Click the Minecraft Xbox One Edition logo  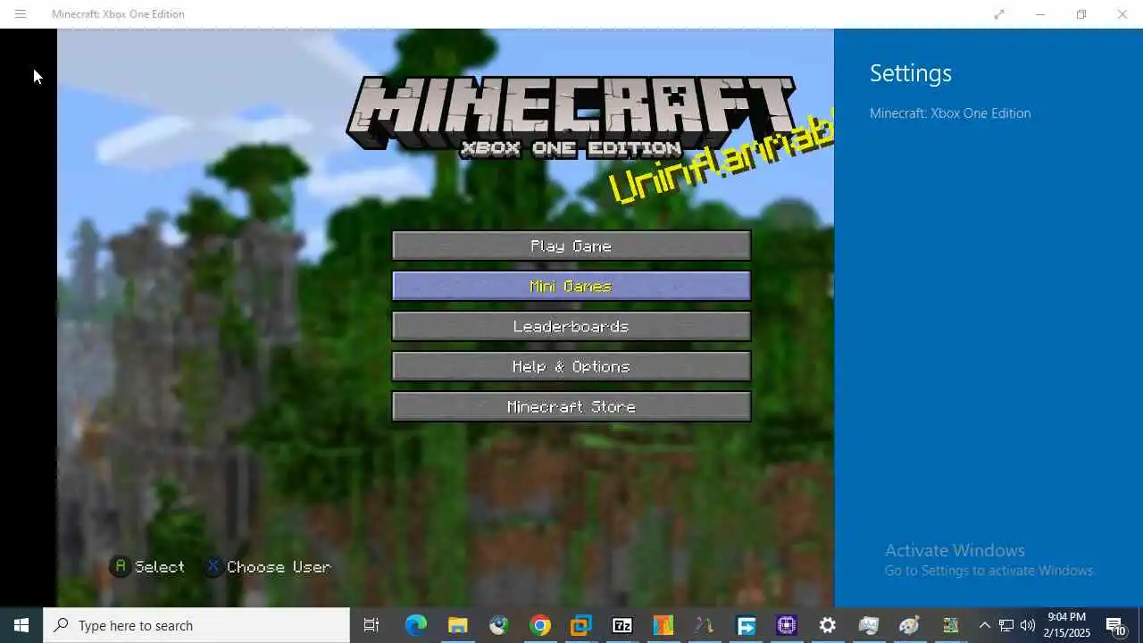571,118
